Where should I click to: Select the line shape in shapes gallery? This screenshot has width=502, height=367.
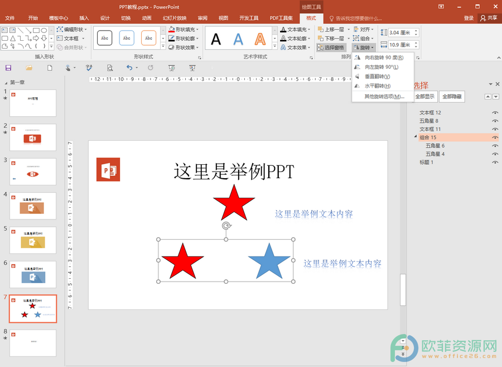21,31
